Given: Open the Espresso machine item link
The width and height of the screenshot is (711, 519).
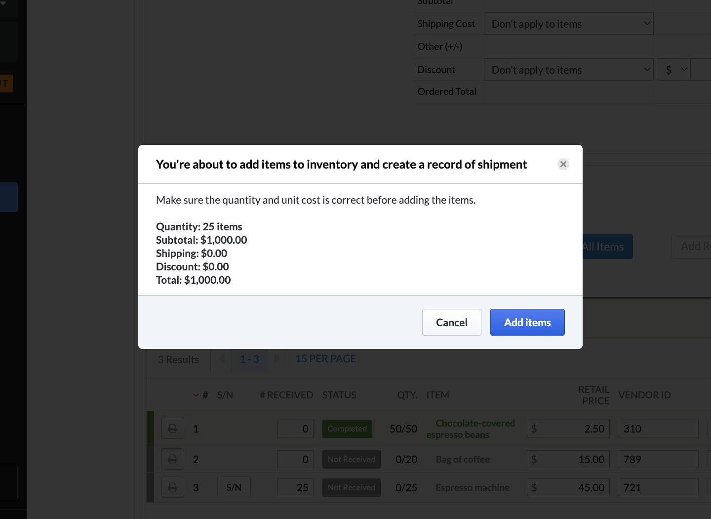Looking at the screenshot, I should (x=472, y=487).
